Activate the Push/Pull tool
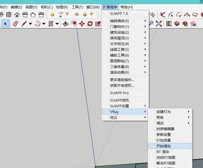Image resolution: width=203 pixels, height=168 pixels. click(66, 24)
